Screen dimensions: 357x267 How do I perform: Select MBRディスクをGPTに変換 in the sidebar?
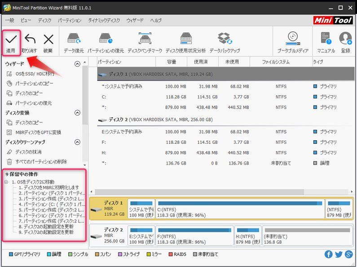(x=34, y=132)
